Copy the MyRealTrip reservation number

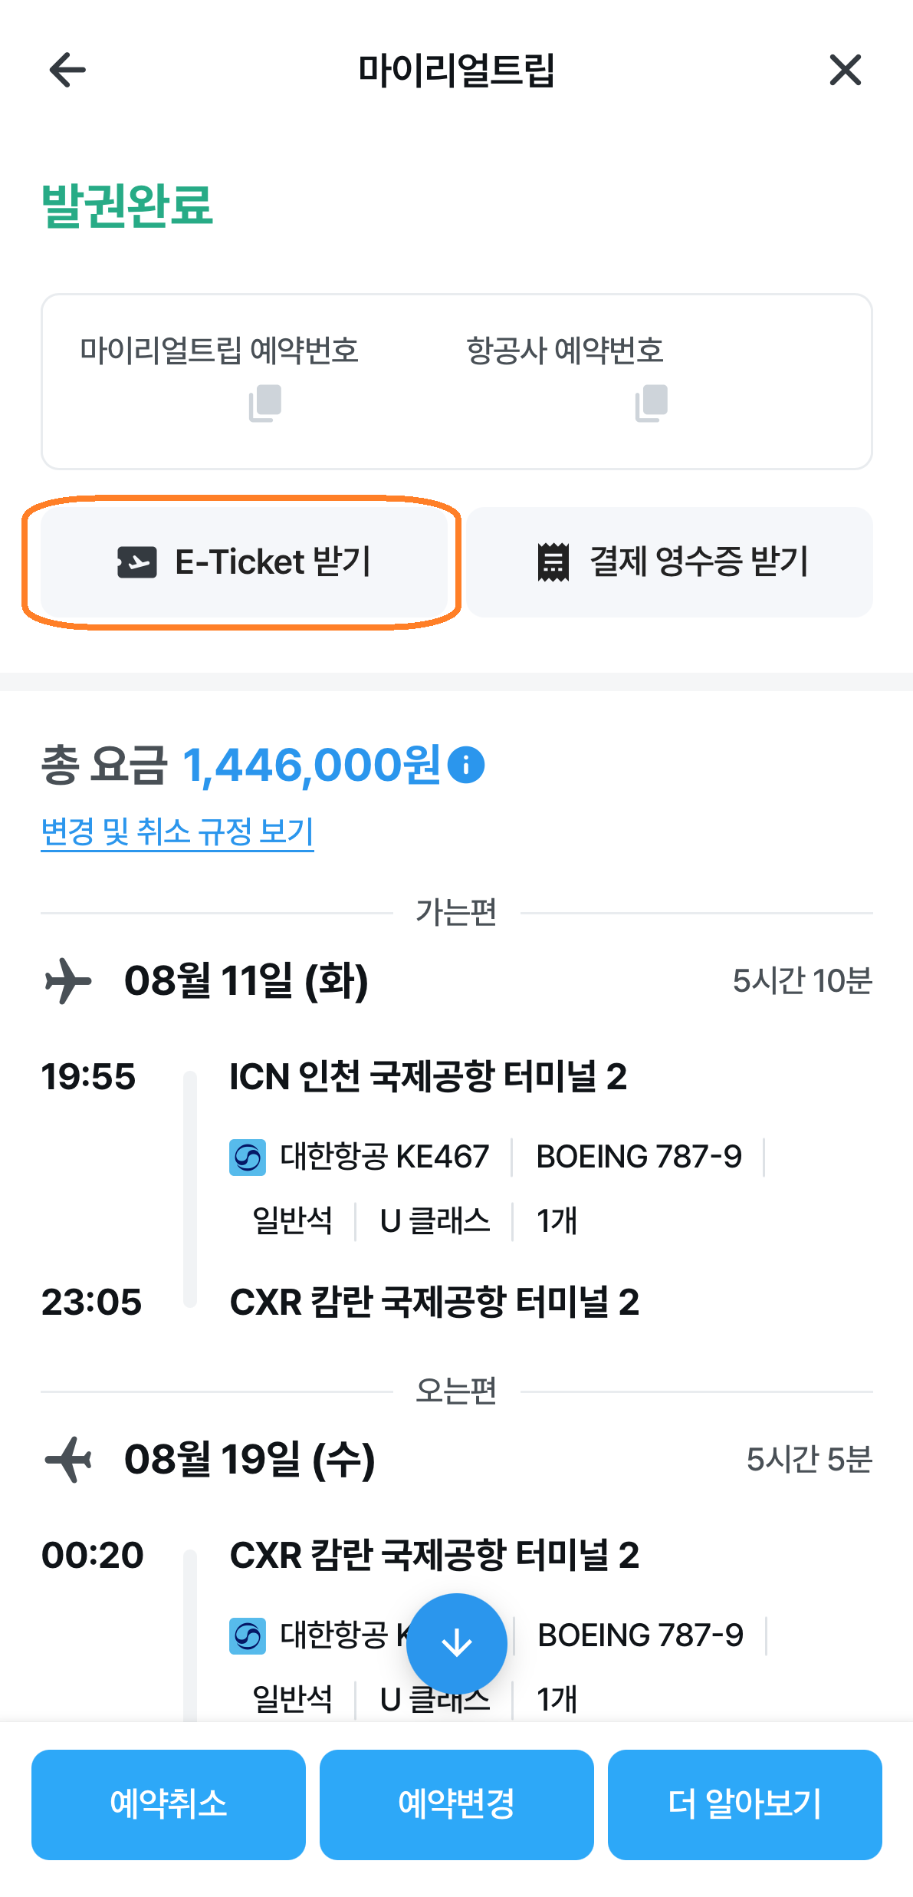tap(265, 403)
